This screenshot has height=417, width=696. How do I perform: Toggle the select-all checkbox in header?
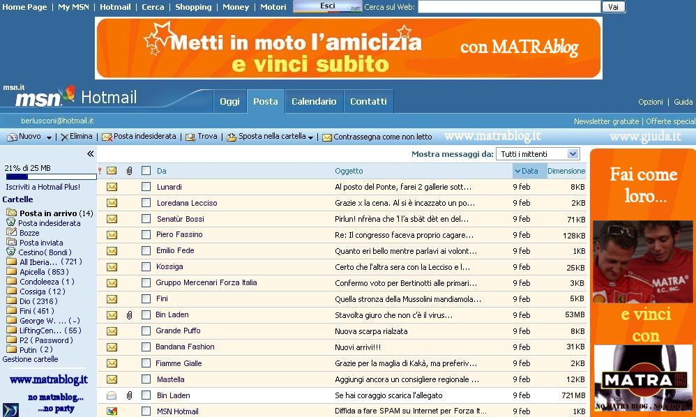coord(146,171)
